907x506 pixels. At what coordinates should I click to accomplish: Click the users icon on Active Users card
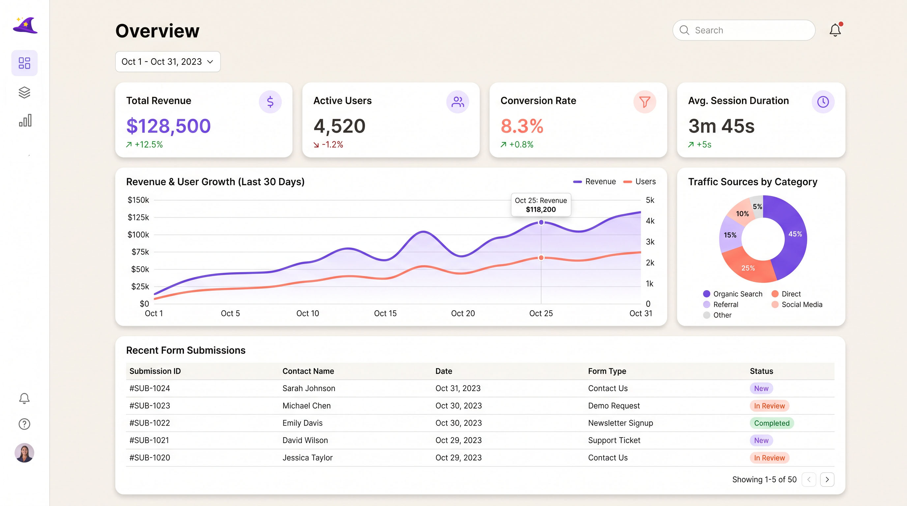click(x=457, y=102)
